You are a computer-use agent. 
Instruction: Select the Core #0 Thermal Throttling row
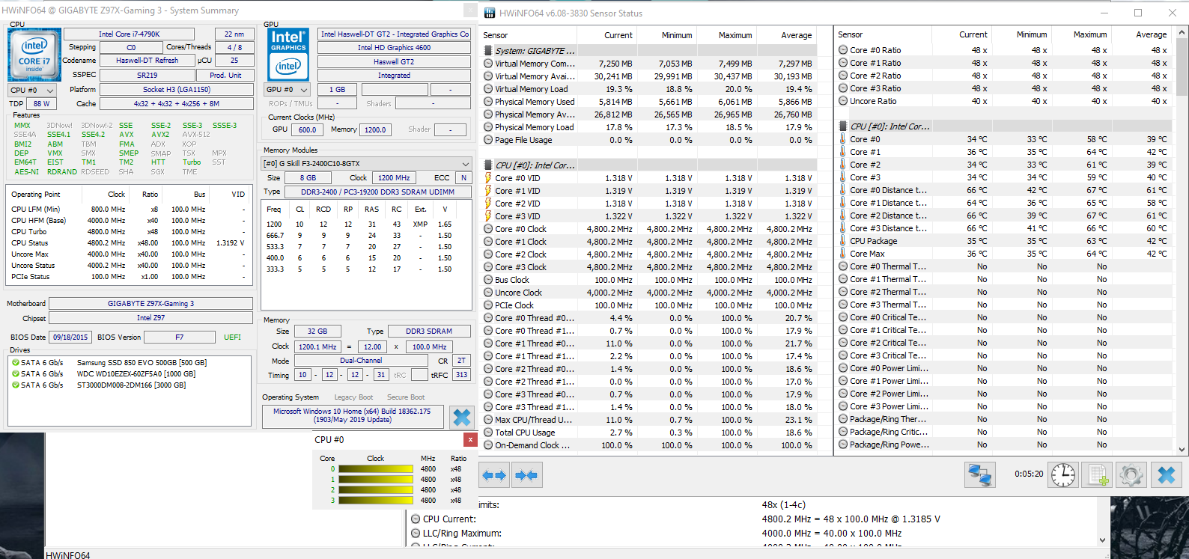pyautogui.click(x=1003, y=266)
